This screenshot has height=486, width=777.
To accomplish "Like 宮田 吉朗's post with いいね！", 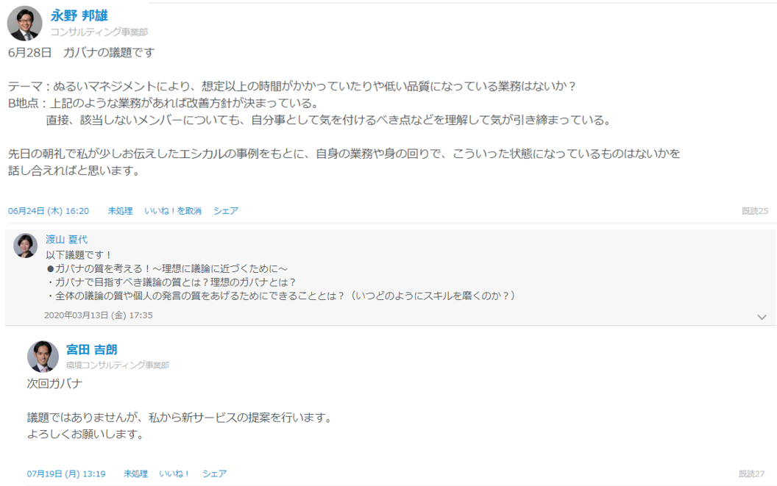I will pyautogui.click(x=174, y=474).
